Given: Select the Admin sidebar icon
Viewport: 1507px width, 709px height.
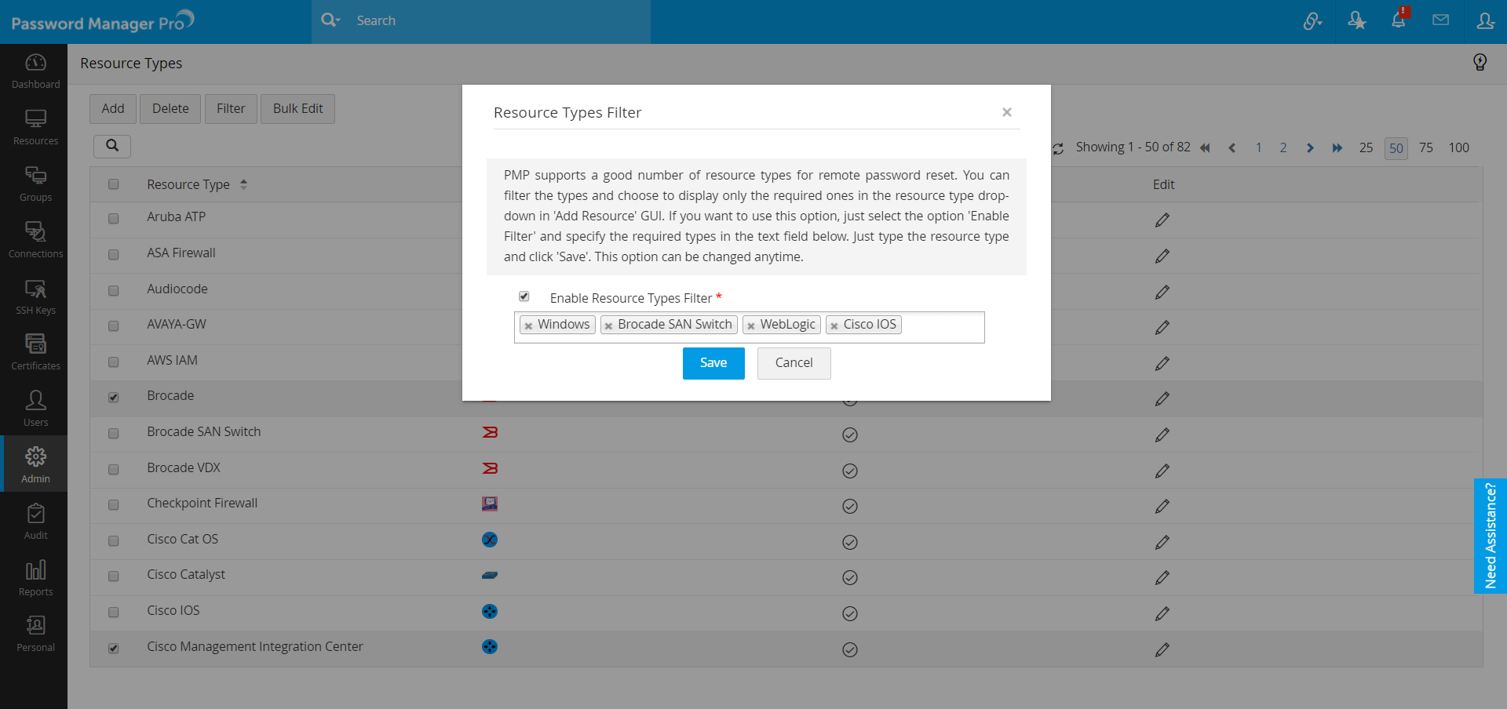Looking at the screenshot, I should 35,464.
